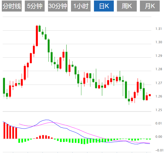Click the 1.31 price axis label
Screen dimensions: 166x153
coord(159,29)
